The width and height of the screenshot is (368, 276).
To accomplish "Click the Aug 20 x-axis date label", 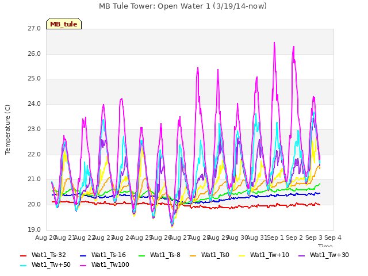I will 45,237.
